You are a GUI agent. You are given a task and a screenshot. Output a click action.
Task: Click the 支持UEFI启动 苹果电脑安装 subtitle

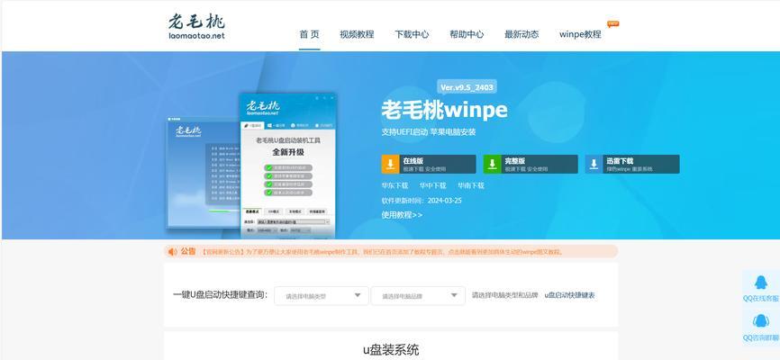click(429, 132)
